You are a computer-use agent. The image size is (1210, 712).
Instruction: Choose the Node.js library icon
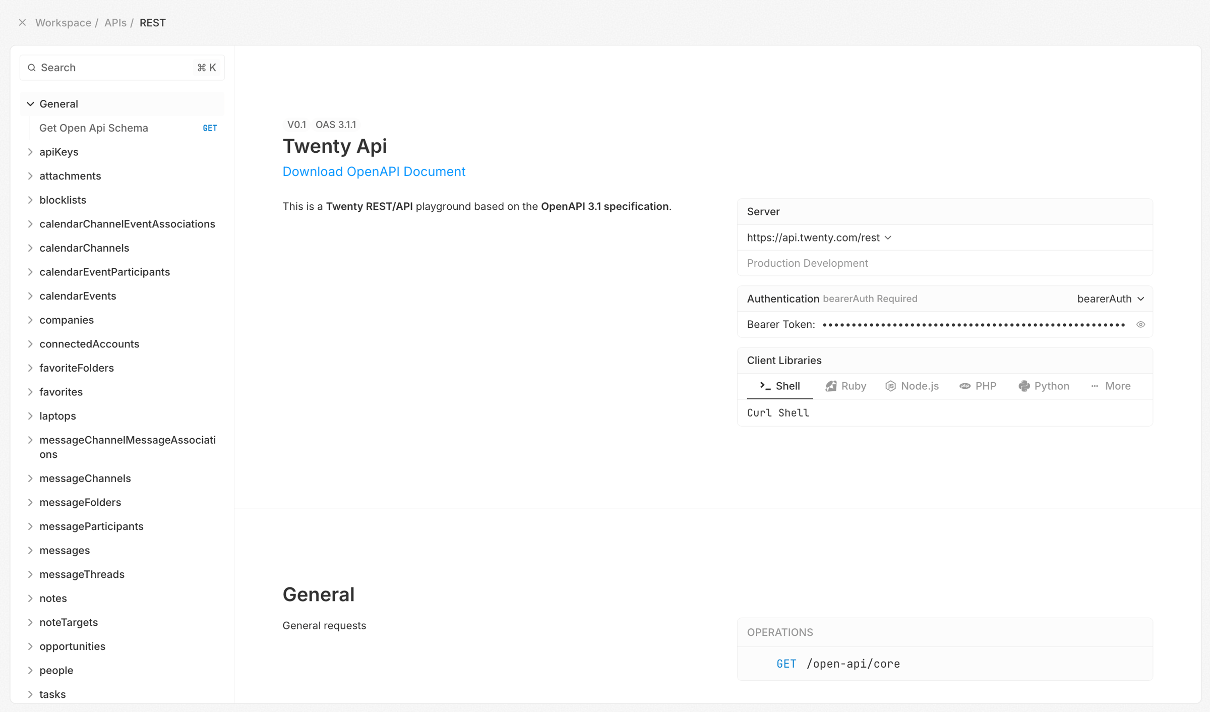coord(890,386)
